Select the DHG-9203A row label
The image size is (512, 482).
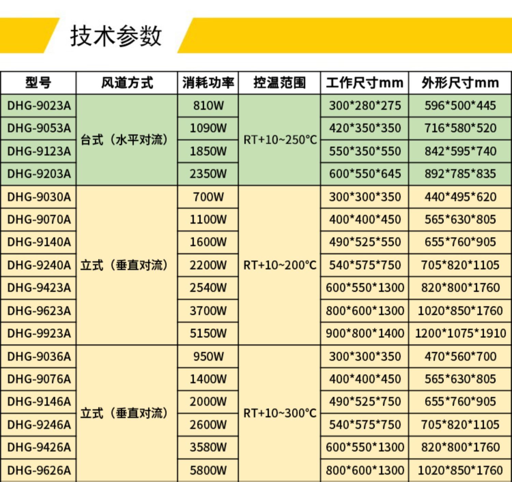tap(39, 174)
